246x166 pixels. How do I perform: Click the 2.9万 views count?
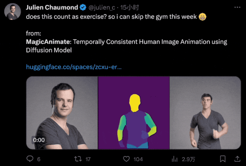point(188,159)
